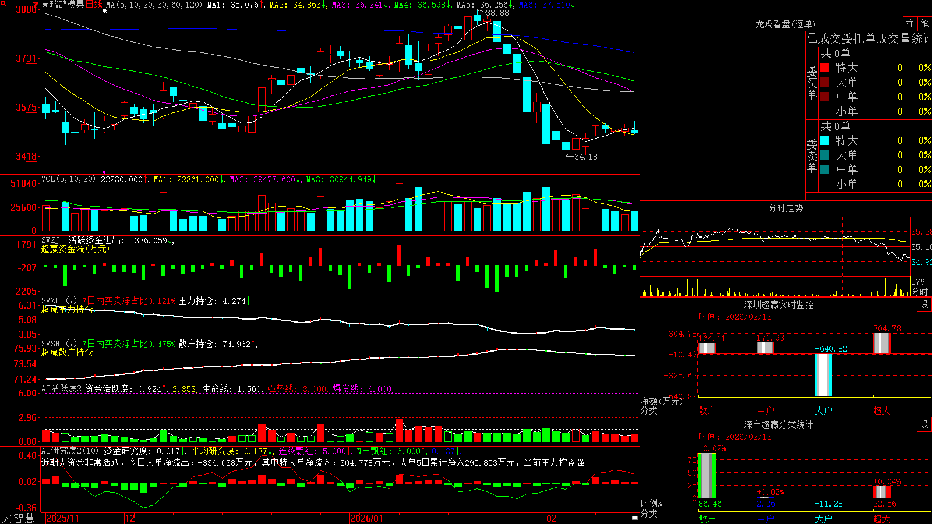Screen dimensions: 932x524
Task: Click the green 散户 ratio bar showing 86.46
Action: pos(707,475)
